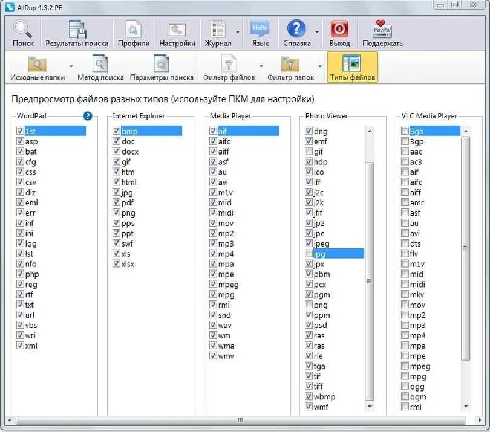Uncheck the txt checkbox in WordPad

click(x=20, y=305)
